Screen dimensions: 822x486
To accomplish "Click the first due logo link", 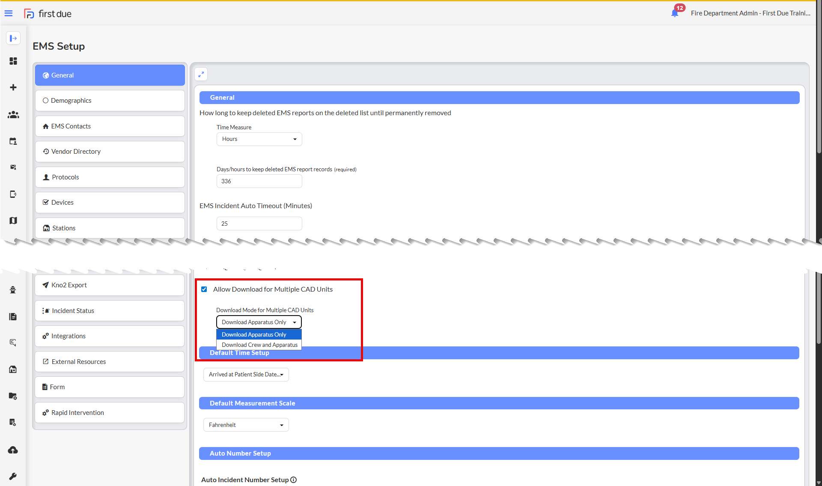I will point(48,14).
